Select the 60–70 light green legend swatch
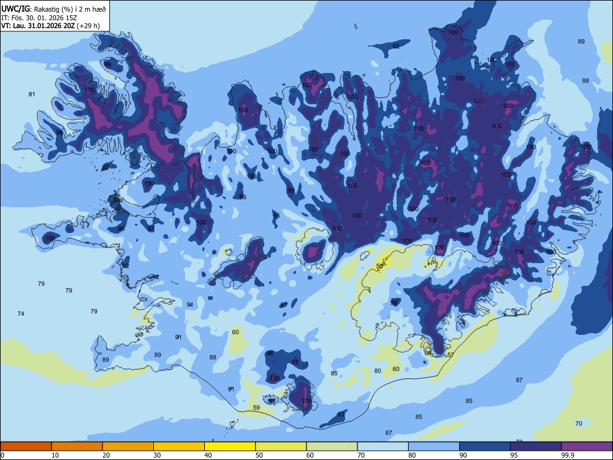613x460 pixels. (332, 447)
